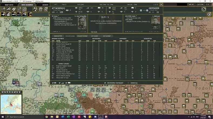The image size is (213, 119).
Task: Uncheck the DESTROYED 'DAMAGED' checkbox
Action: (105, 83)
